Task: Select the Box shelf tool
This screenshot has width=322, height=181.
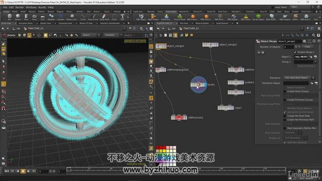Action: click(9, 17)
